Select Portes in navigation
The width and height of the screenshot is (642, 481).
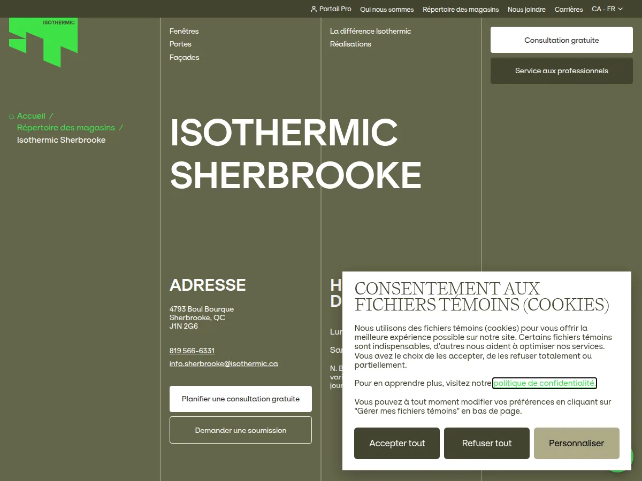click(180, 44)
